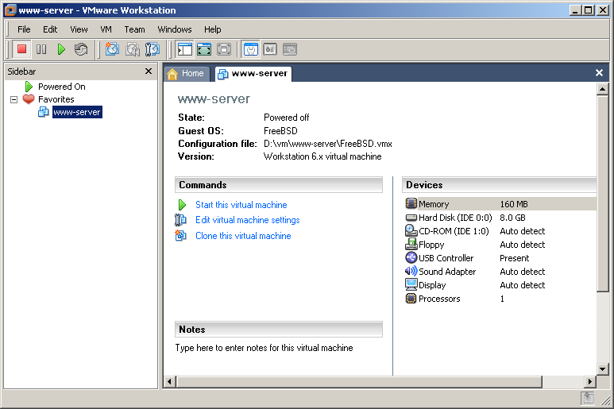Select the Memory device row

500,204
